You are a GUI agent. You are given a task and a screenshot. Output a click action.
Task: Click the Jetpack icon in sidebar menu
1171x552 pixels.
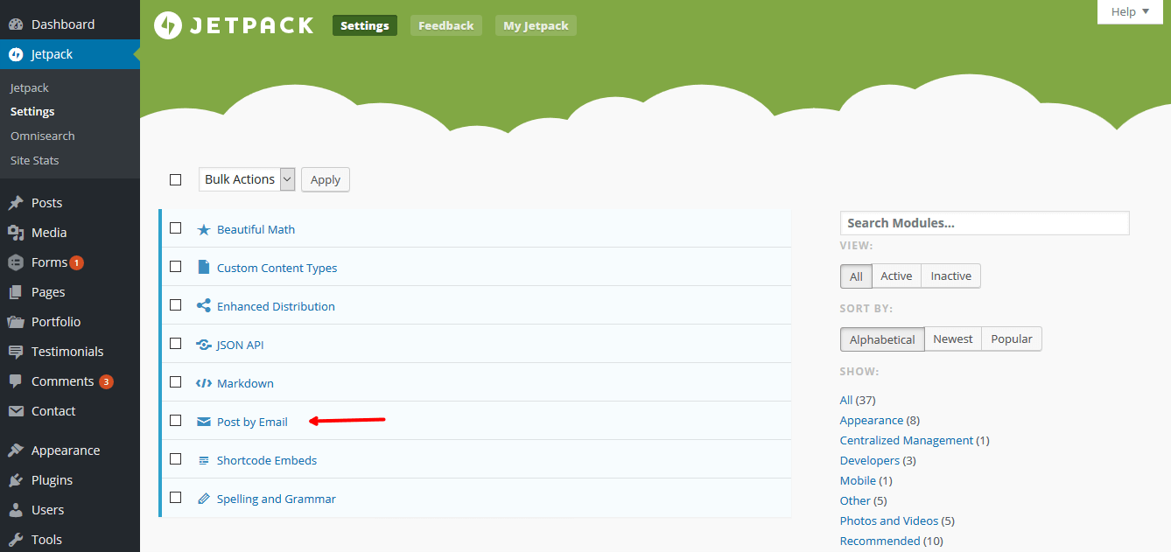[x=16, y=54]
